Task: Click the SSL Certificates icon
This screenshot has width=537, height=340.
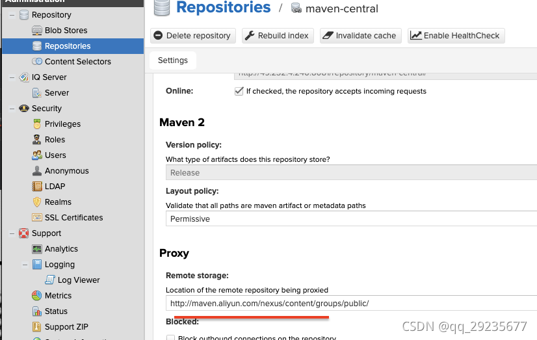Action: (37, 217)
